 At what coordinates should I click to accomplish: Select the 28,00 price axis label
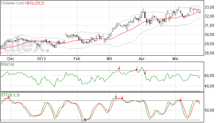(x=209, y=53)
